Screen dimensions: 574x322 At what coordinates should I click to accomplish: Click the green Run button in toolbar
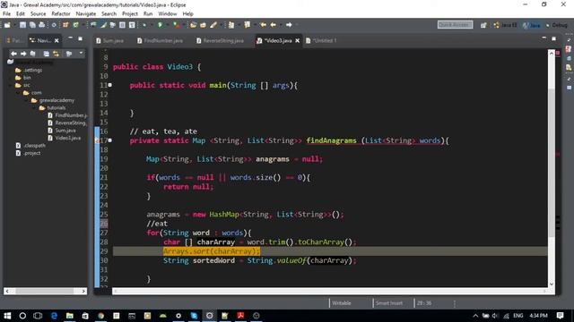click(160, 25)
